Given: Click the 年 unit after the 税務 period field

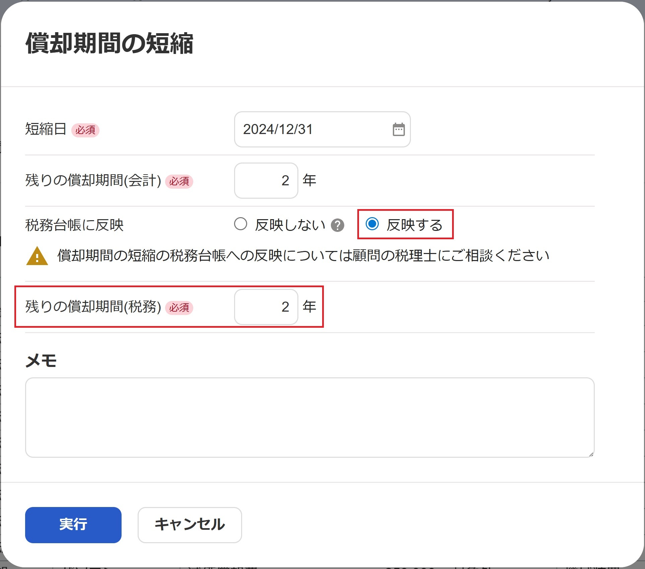Looking at the screenshot, I should coord(309,307).
